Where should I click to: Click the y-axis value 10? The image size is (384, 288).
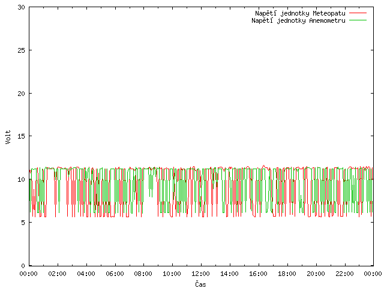[x=22, y=179]
